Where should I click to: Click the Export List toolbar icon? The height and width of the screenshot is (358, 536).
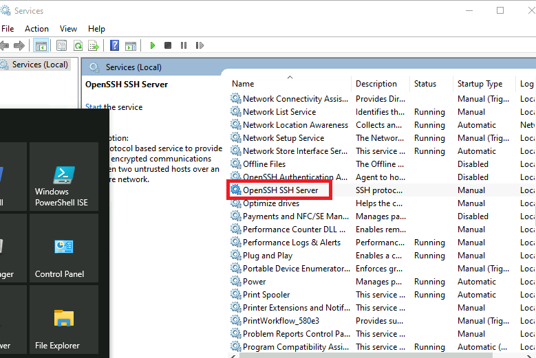point(94,45)
